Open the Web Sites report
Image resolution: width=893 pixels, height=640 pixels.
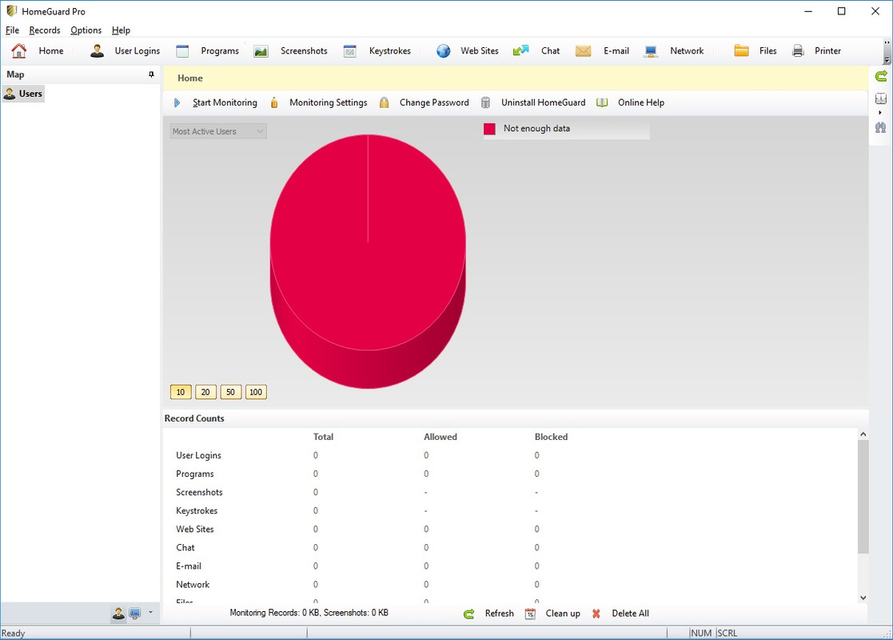click(468, 50)
